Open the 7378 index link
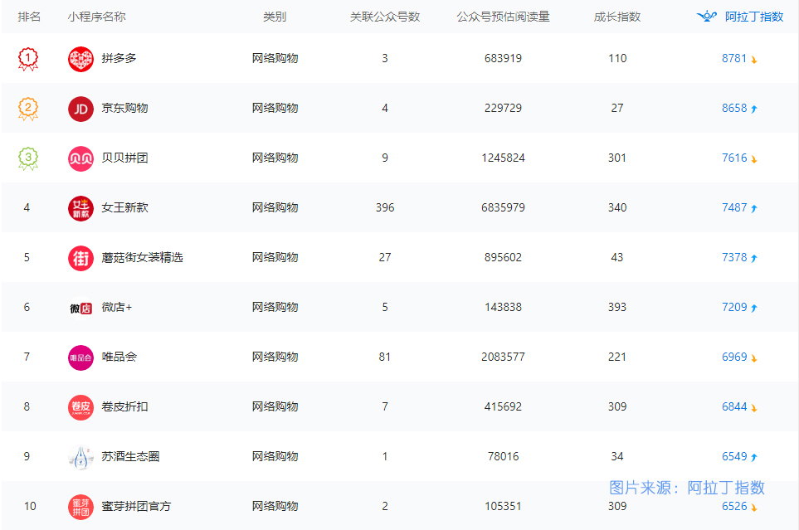This screenshot has height=530, width=799. coord(734,257)
